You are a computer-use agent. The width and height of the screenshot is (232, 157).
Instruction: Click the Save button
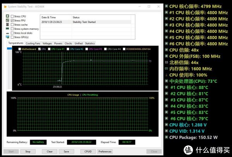(66, 152)
